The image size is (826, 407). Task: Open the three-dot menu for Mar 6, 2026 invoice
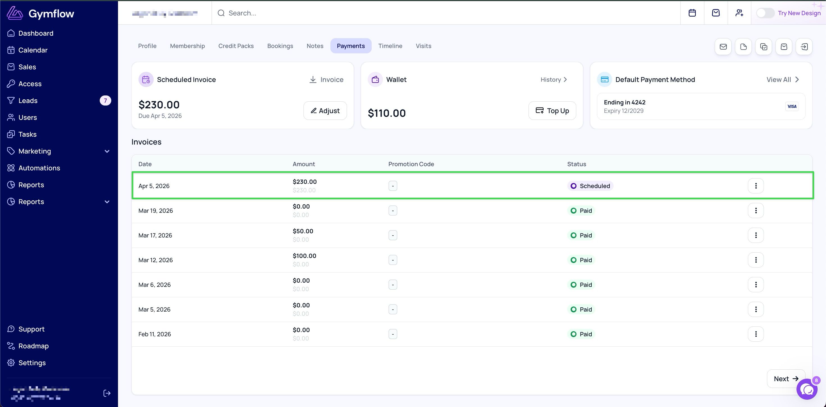[756, 285]
